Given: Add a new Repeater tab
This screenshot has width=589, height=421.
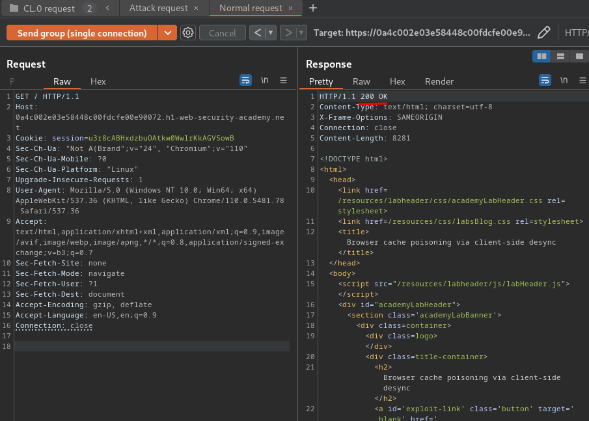Looking at the screenshot, I should 313,8.
